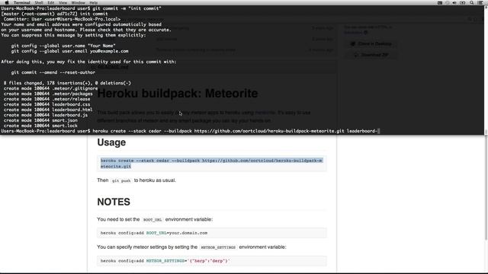Open the Terminal application menu

pos(21,2)
